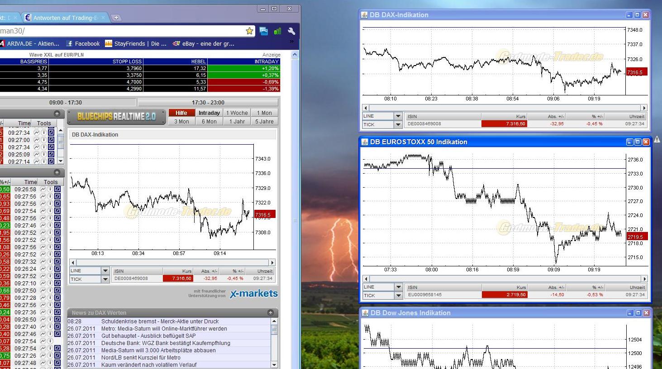Click scroll-left arrow in EUROSTOXX 50 window
The width and height of the screenshot is (662, 369).
(x=366, y=279)
